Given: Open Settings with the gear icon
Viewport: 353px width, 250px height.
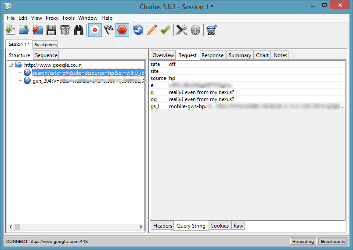Looking at the screenshot, I should (195, 30).
